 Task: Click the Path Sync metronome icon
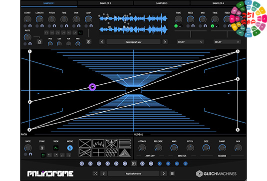(x=42, y=148)
